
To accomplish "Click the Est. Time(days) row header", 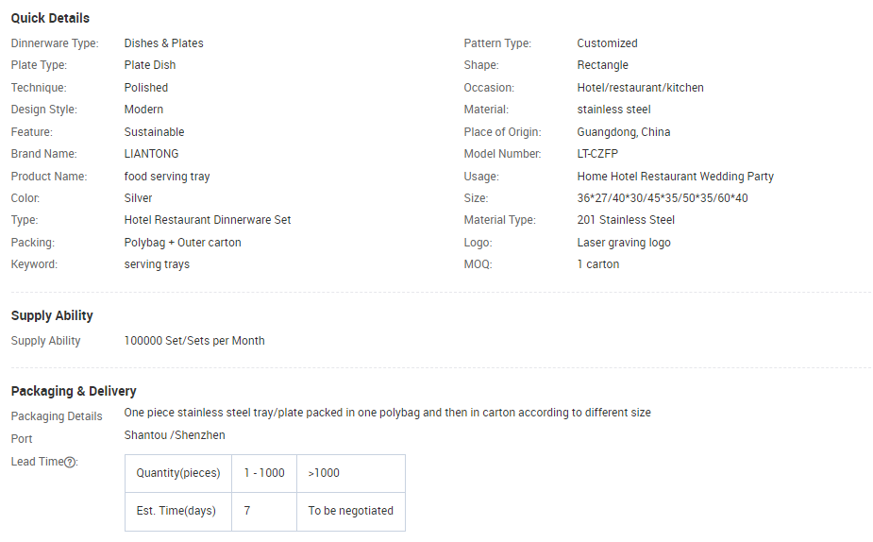I will [176, 511].
